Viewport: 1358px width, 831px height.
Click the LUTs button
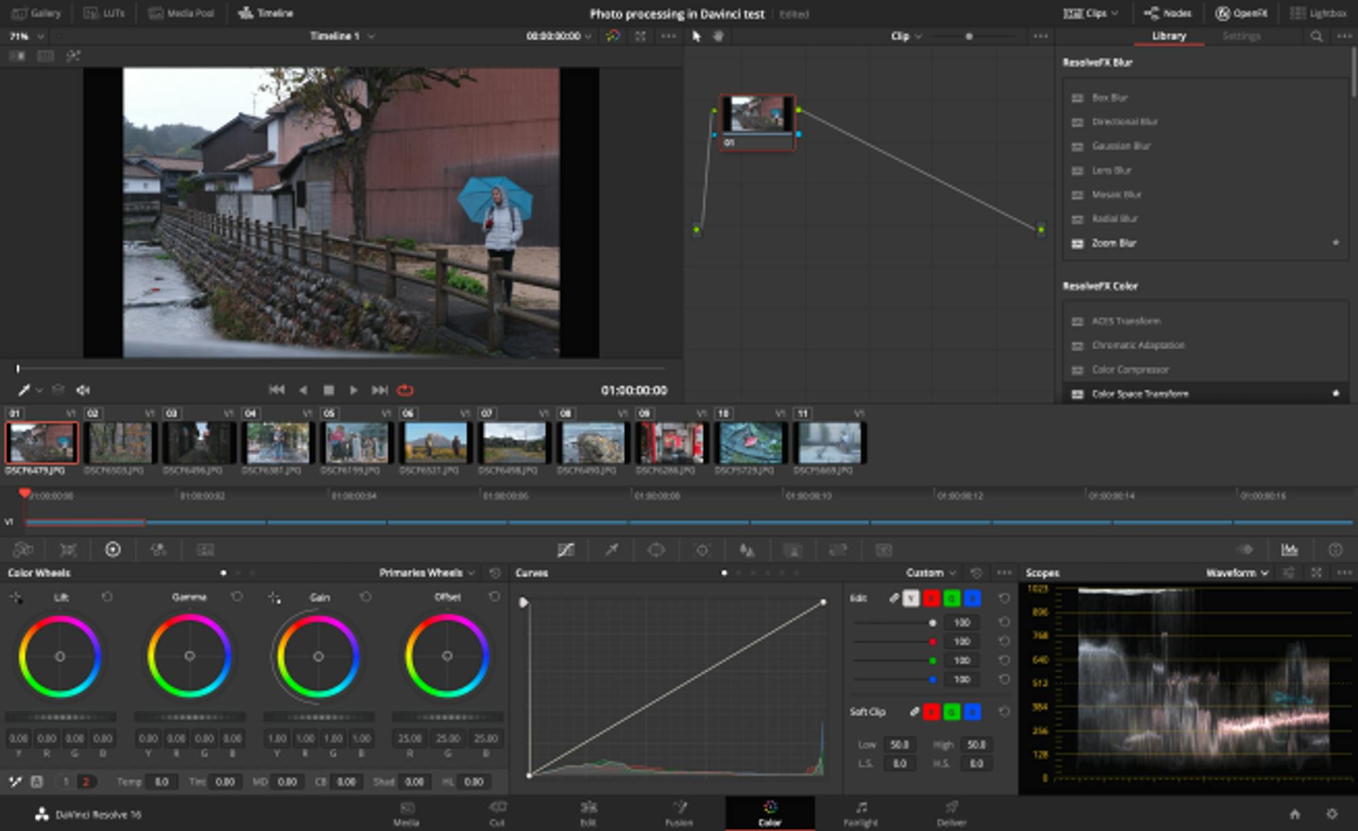[x=104, y=13]
